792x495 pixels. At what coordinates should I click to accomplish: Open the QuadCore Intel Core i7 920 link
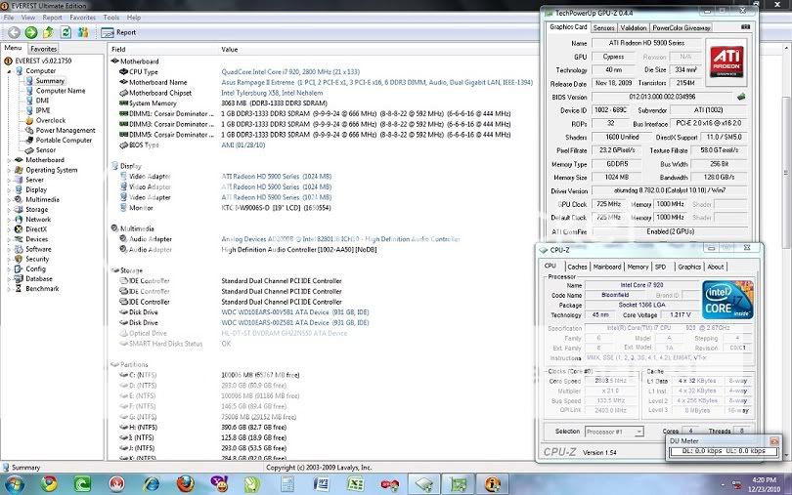pyautogui.click(x=290, y=72)
